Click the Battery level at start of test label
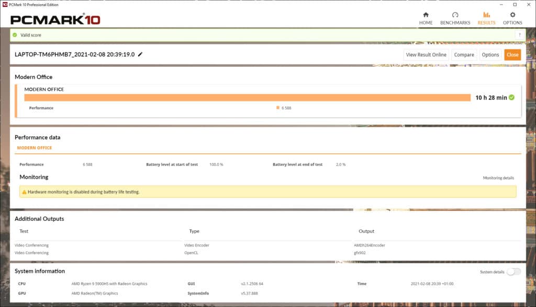Viewport: 536px width, 307px height. pos(172,164)
